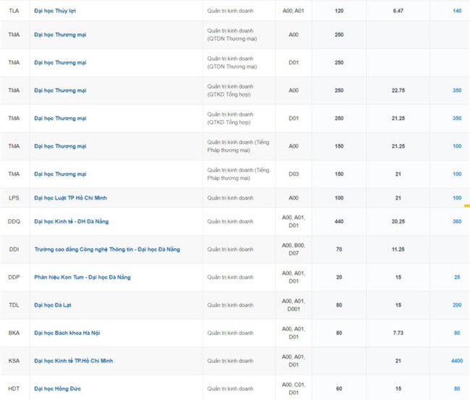Click quota 100 in Luật TP Hồ Chí Minh row
This screenshot has height=400, width=470.
pos(457,197)
